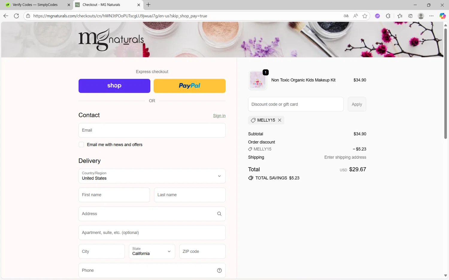
Task: Click the Express checkout heading
Action: (x=152, y=72)
